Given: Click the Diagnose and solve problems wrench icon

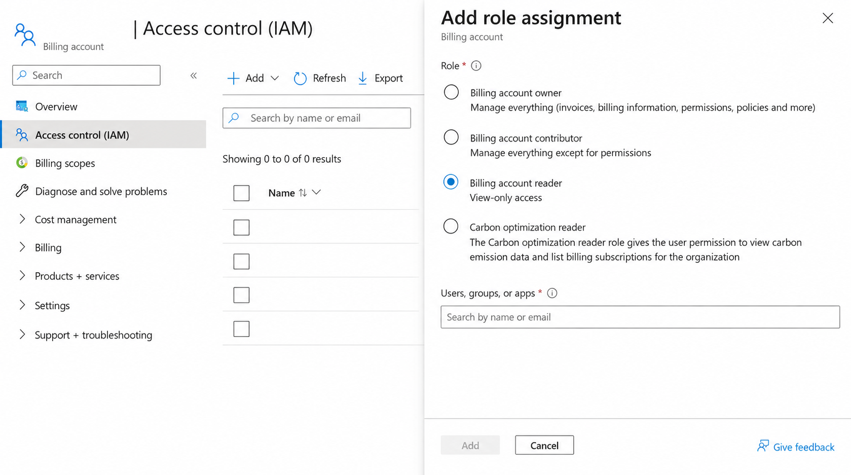Looking at the screenshot, I should pos(22,191).
